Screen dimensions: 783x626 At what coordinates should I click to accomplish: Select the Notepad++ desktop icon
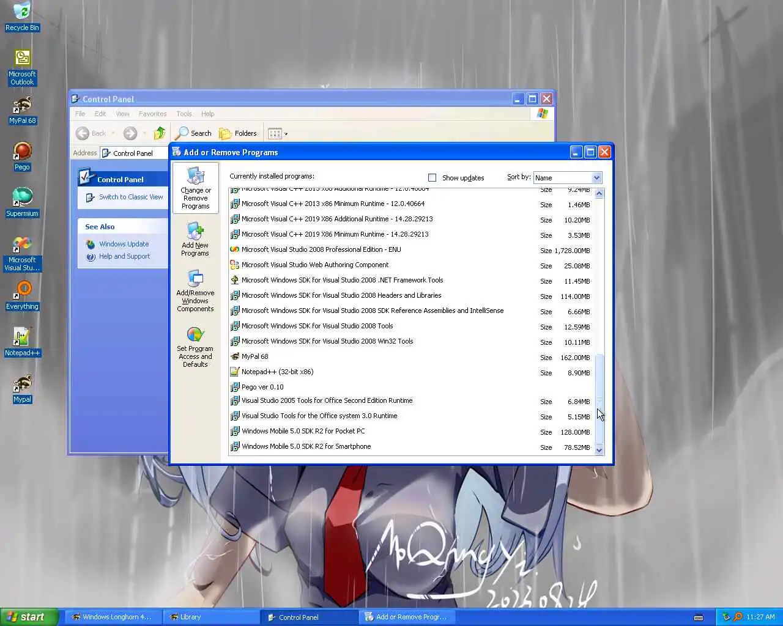pyautogui.click(x=22, y=342)
